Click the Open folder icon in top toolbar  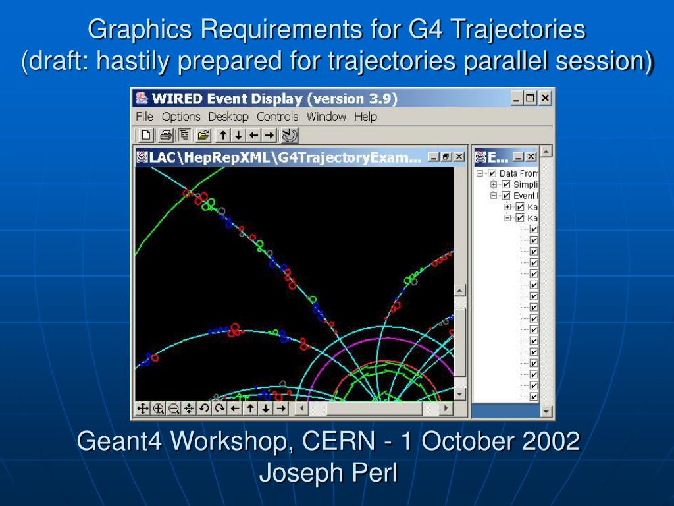click(203, 136)
